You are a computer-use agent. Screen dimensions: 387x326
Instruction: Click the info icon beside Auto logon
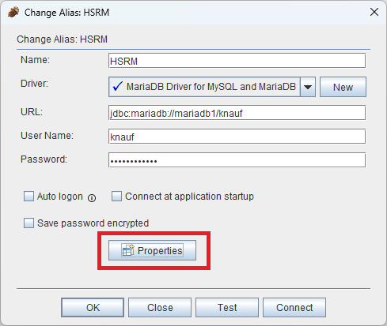(x=92, y=198)
